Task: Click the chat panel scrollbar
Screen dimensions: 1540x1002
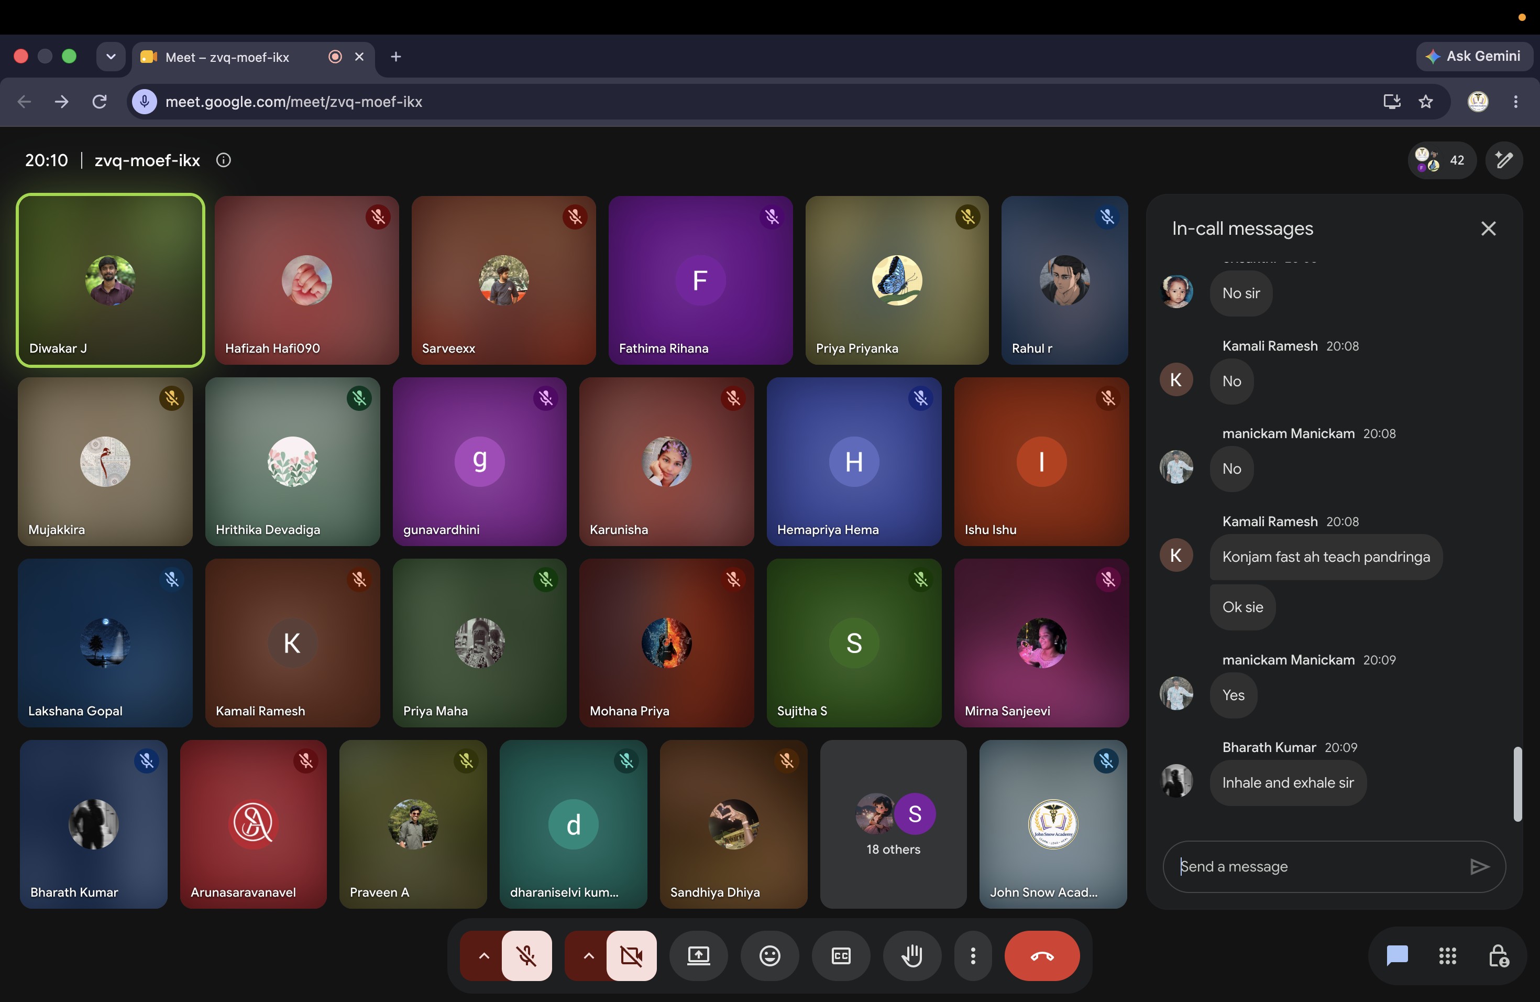Action: 1517,783
